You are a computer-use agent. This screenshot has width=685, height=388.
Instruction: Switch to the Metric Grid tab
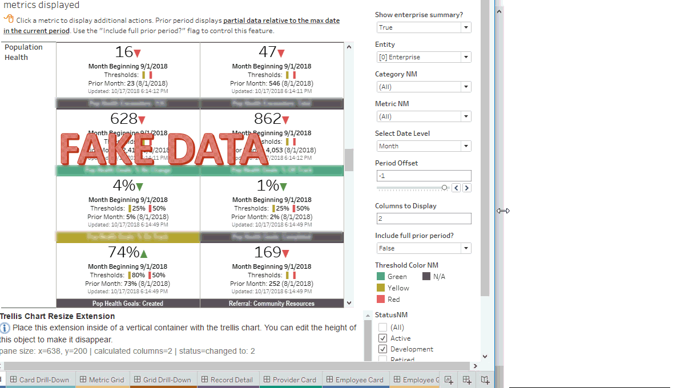point(102,379)
